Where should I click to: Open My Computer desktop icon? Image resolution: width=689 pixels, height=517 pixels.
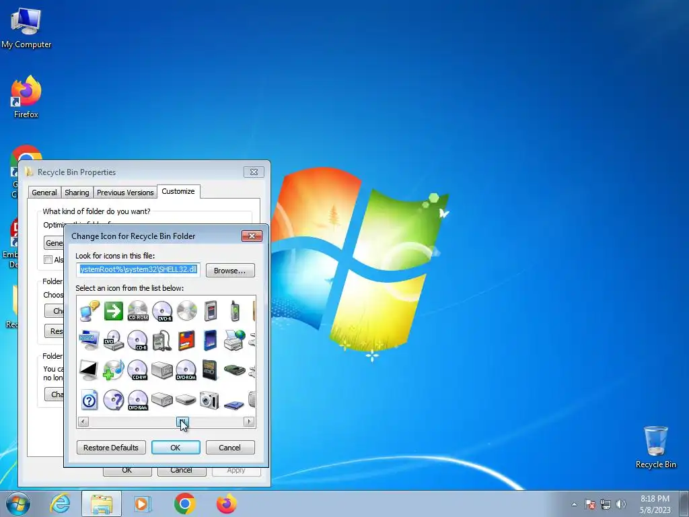[x=26, y=28]
